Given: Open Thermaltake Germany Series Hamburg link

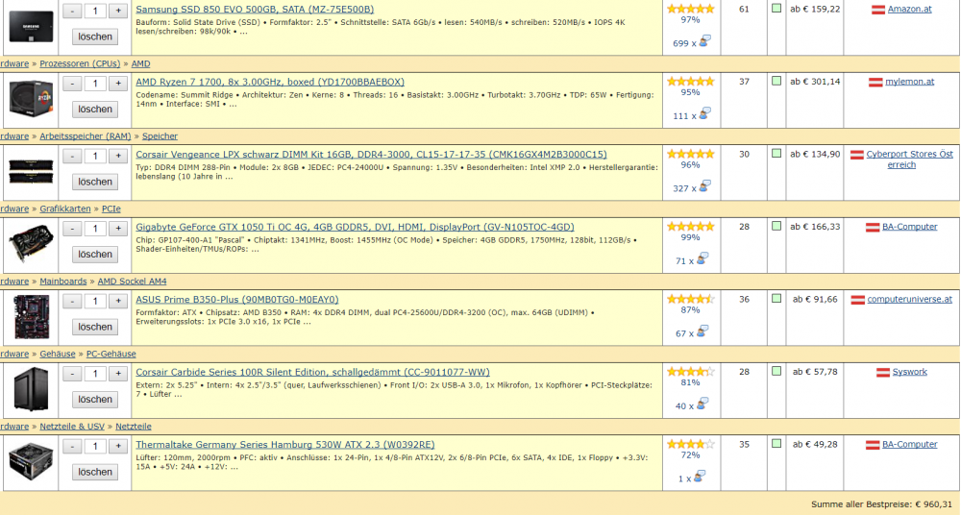Looking at the screenshot, I should coord(285,445).
